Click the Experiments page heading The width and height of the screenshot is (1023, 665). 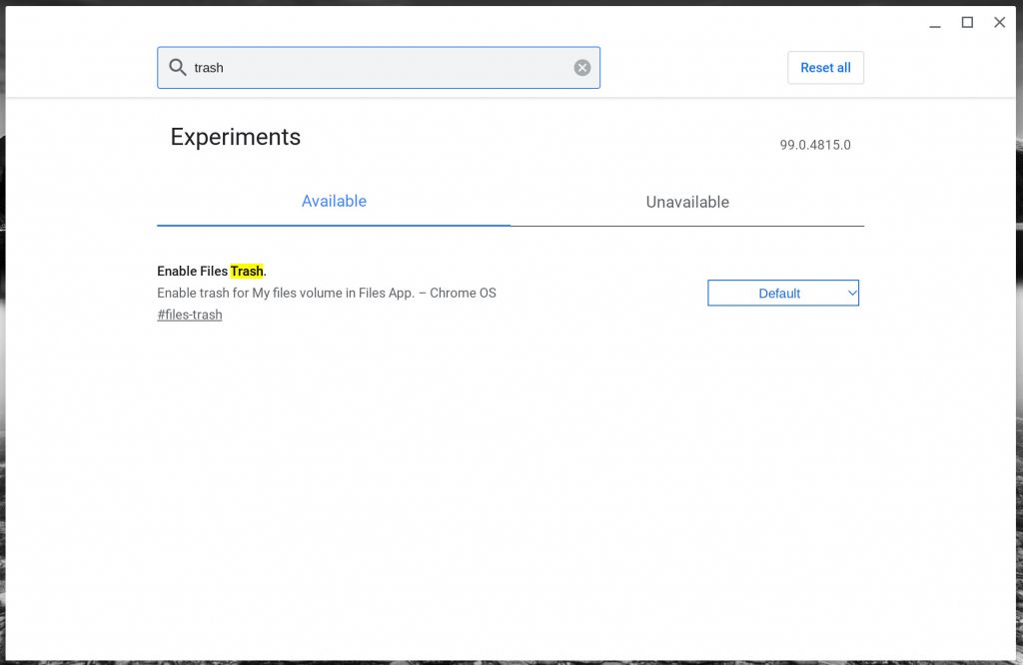pyautogui.click(x=235, y=137)
